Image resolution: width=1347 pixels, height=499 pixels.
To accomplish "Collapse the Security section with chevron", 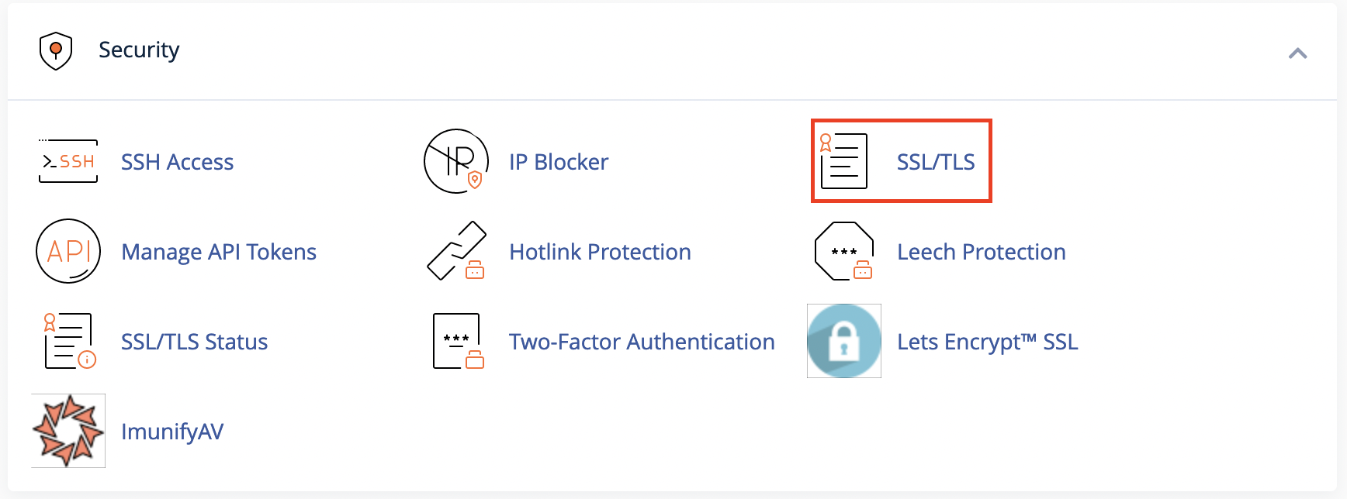I will (1297, 53).
